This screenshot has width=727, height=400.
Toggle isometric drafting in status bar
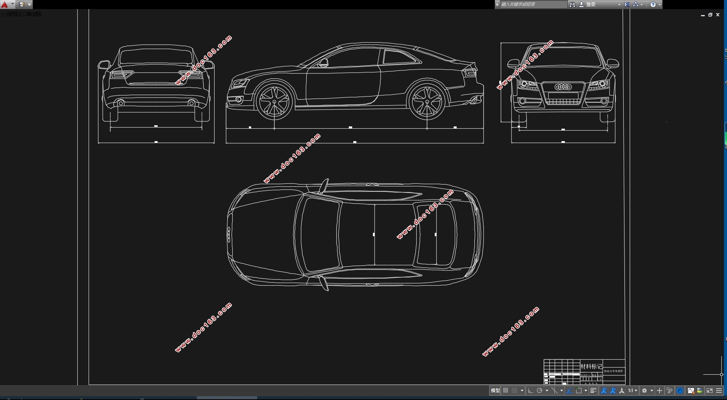coord(554,391)
